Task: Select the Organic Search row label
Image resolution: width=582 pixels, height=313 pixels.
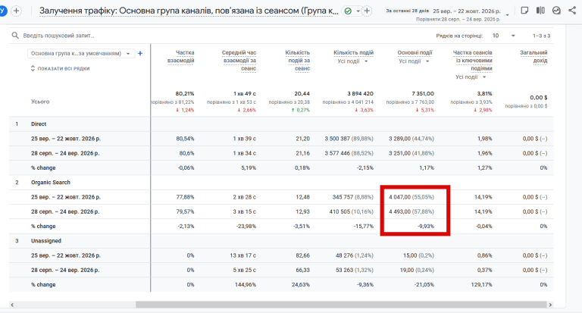Action: pos(51,183)
